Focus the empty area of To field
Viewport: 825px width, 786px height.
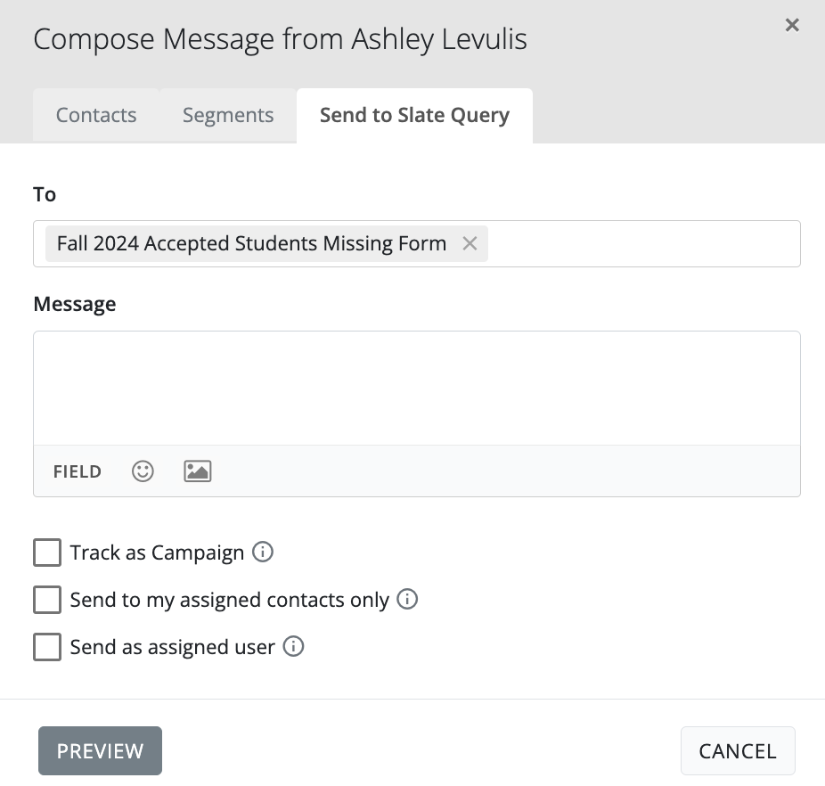[x=641, y=243]
